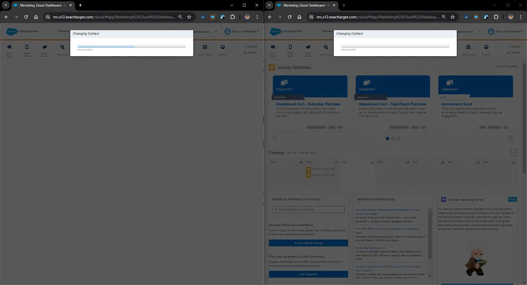Click Changing Context progress bar in left window
Viewport: 527px width, 285px height.
[x=131, y=46]
